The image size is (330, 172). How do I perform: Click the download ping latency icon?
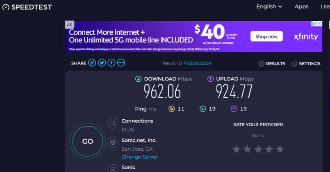tap(203, 109)
